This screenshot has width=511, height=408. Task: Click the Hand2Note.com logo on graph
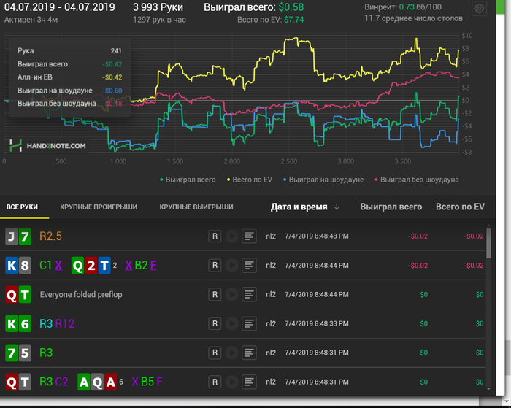(x=48, y=146)
